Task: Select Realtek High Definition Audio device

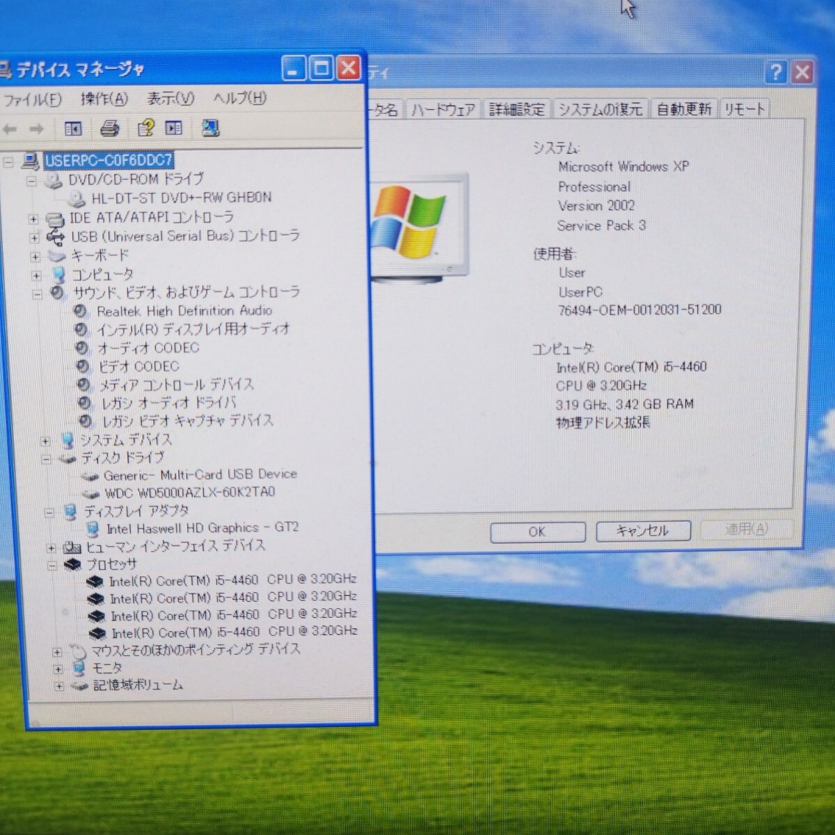Action: 184,310
